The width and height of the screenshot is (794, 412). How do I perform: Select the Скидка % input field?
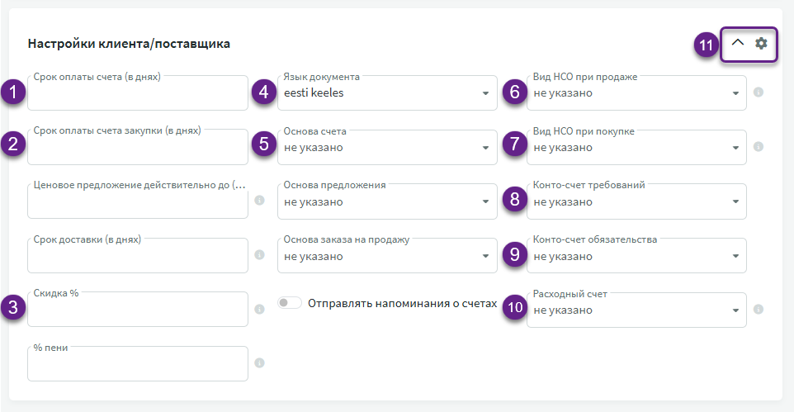coord(138,311)
